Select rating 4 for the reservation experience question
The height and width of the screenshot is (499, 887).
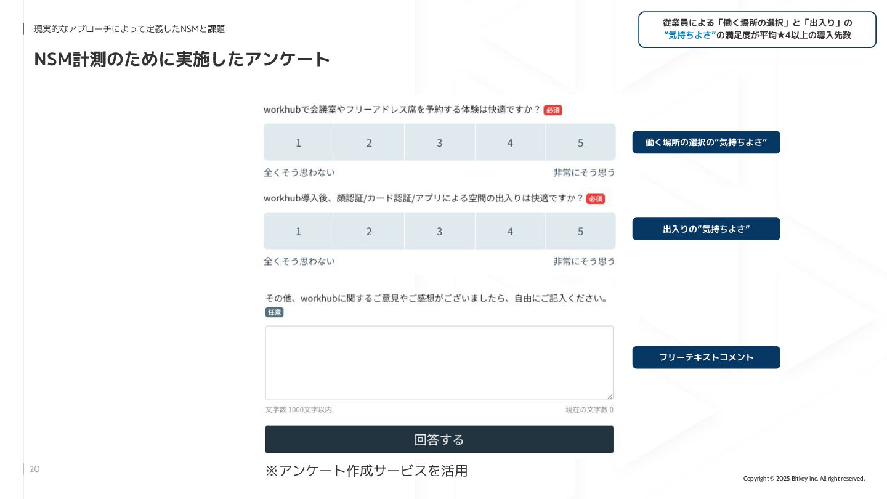[x=510, y=142]
